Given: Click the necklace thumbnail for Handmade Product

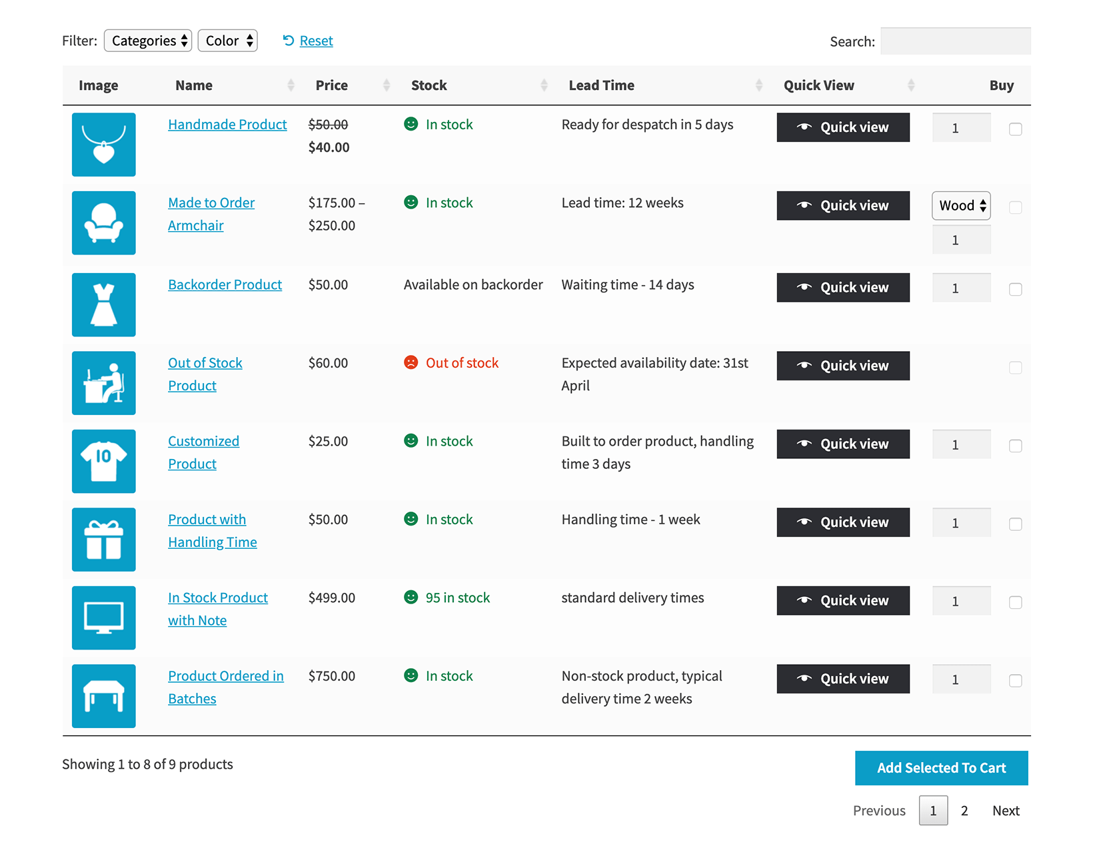Looking at the screenshot, I should [103, 145].
